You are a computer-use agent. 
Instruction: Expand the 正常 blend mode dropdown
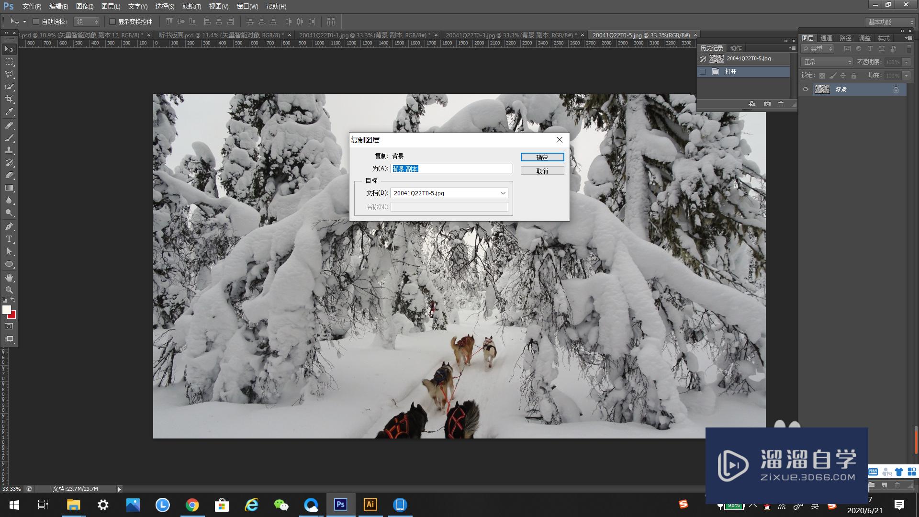[x=827, y=62]
